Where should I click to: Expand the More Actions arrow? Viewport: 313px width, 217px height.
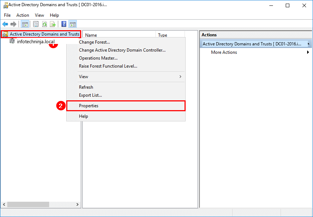click(x=308, y=52)
